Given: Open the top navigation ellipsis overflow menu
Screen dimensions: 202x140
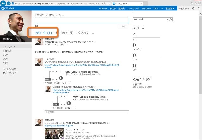Looking at the screenshot, I should [162, 9].
